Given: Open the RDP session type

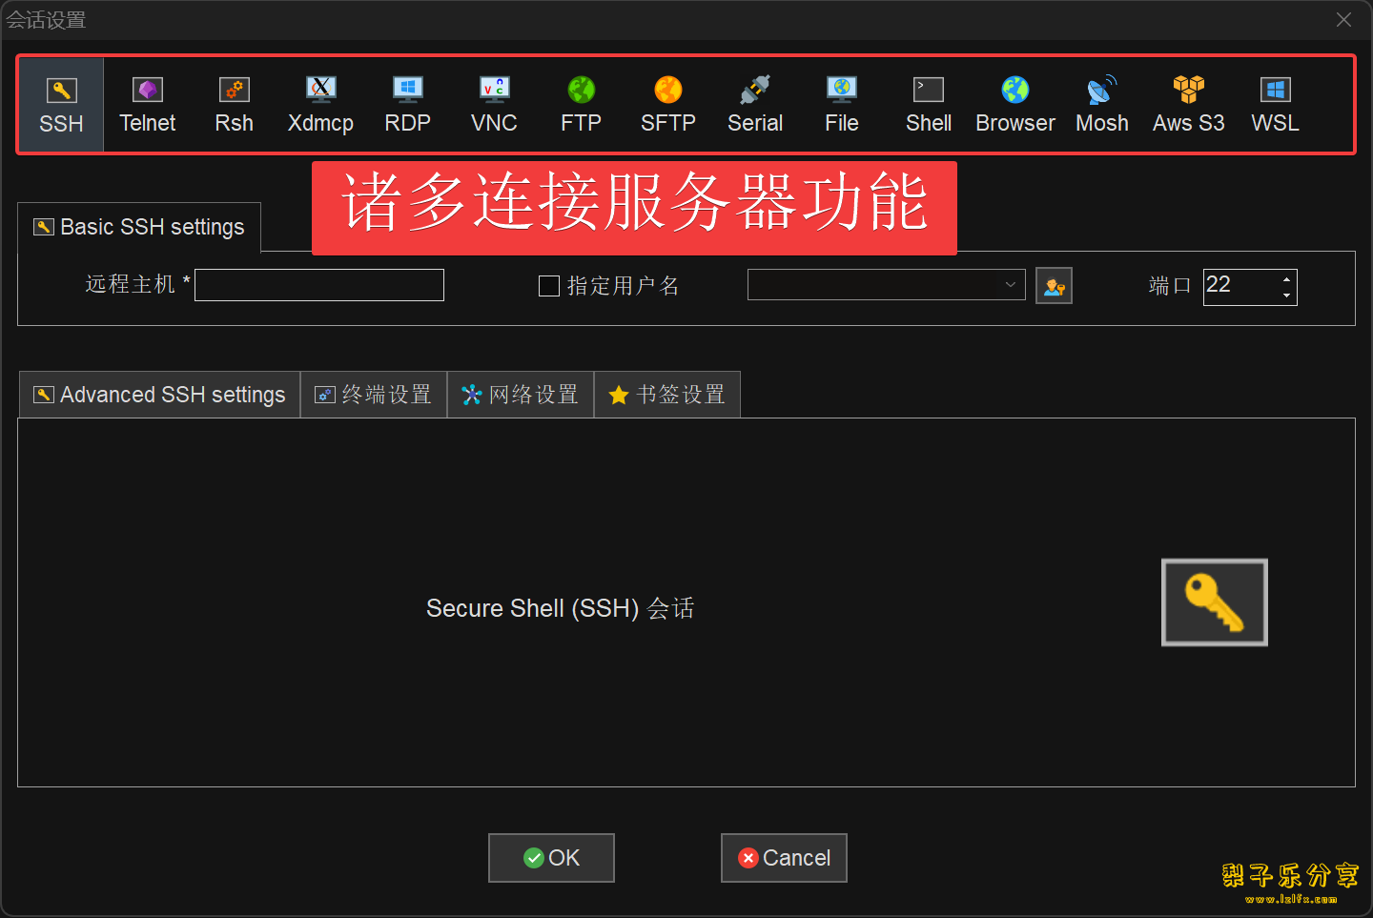Looking at the screenshot, I should click(408, 105).
